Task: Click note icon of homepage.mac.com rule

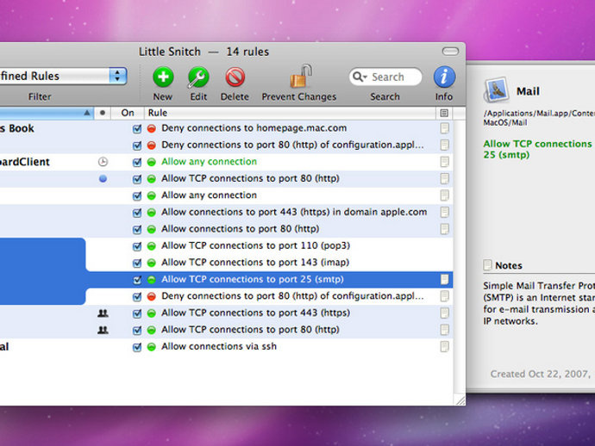Action: 444,128
